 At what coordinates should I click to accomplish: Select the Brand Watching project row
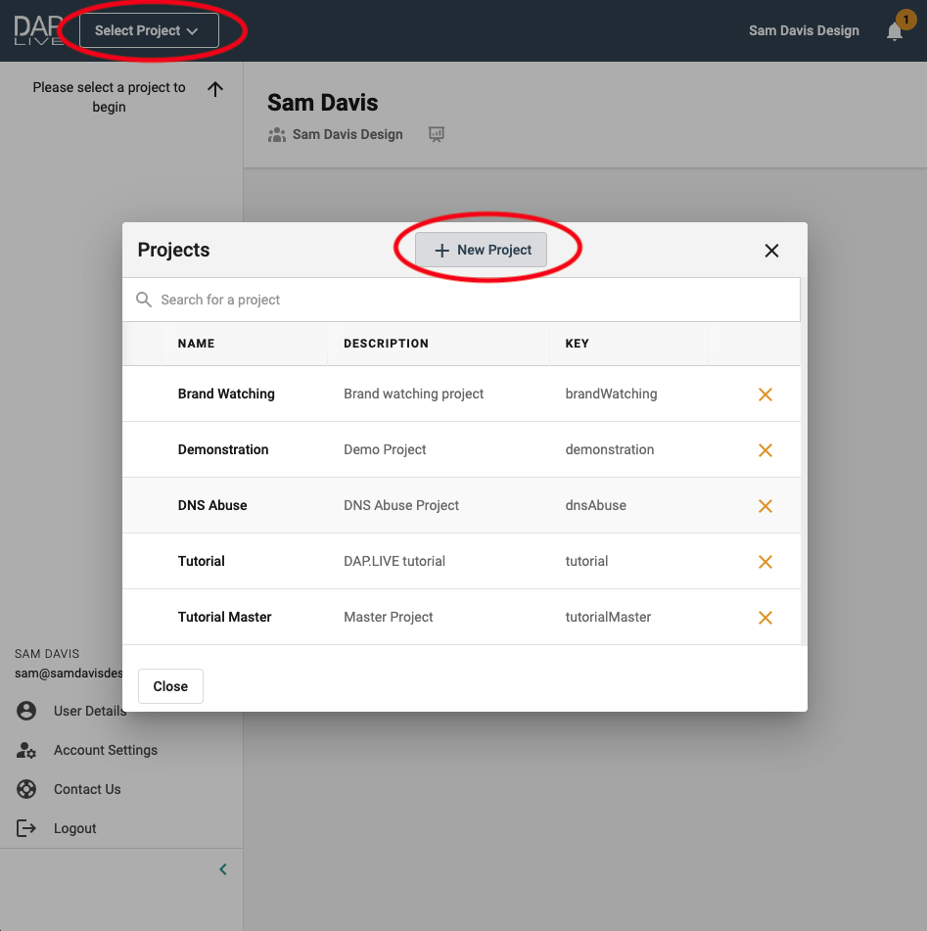click(x=226, y=395)
